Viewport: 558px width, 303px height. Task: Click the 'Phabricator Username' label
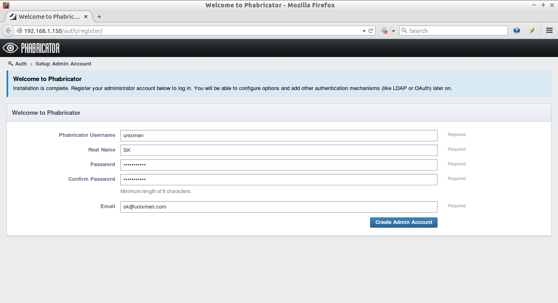click(x=87, y=135)
